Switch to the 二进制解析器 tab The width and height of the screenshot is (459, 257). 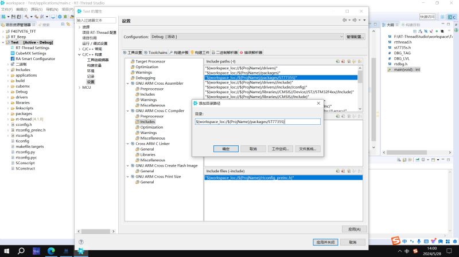coord(224,53)
